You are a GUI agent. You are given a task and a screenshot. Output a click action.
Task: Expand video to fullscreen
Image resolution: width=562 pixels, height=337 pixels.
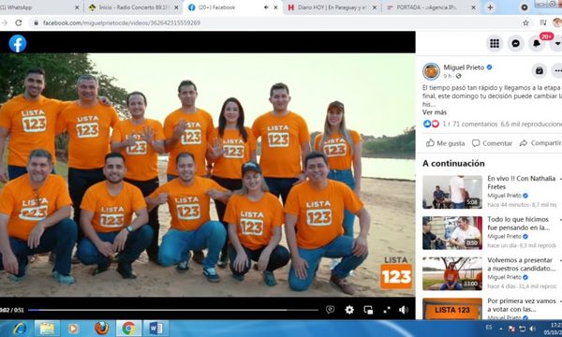click(x=386, y=310)
